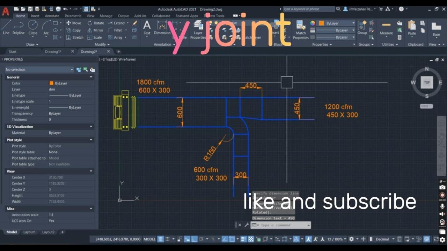Click the Group tool

coord(362,27)
